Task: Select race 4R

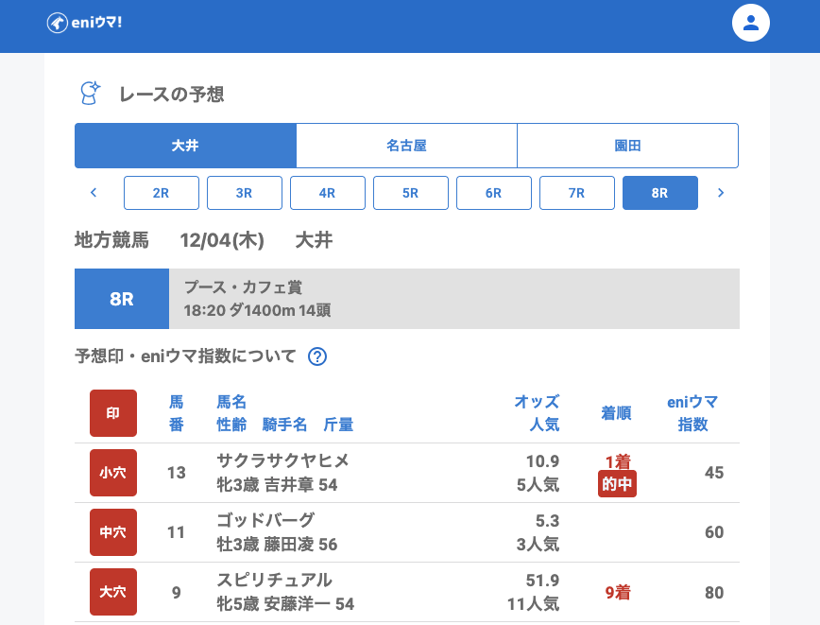Action: click(x=328, y=193)
